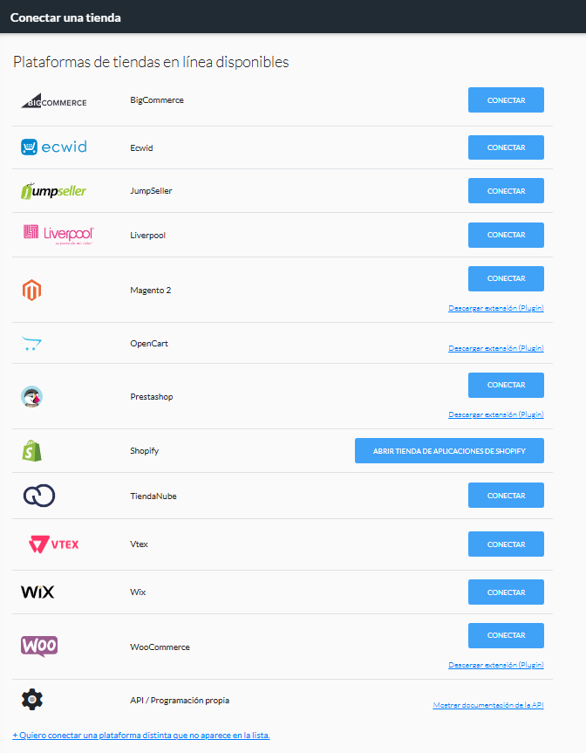Connect the Wix store
This screenshot has height=753, width=586.
tap(506, 592)
